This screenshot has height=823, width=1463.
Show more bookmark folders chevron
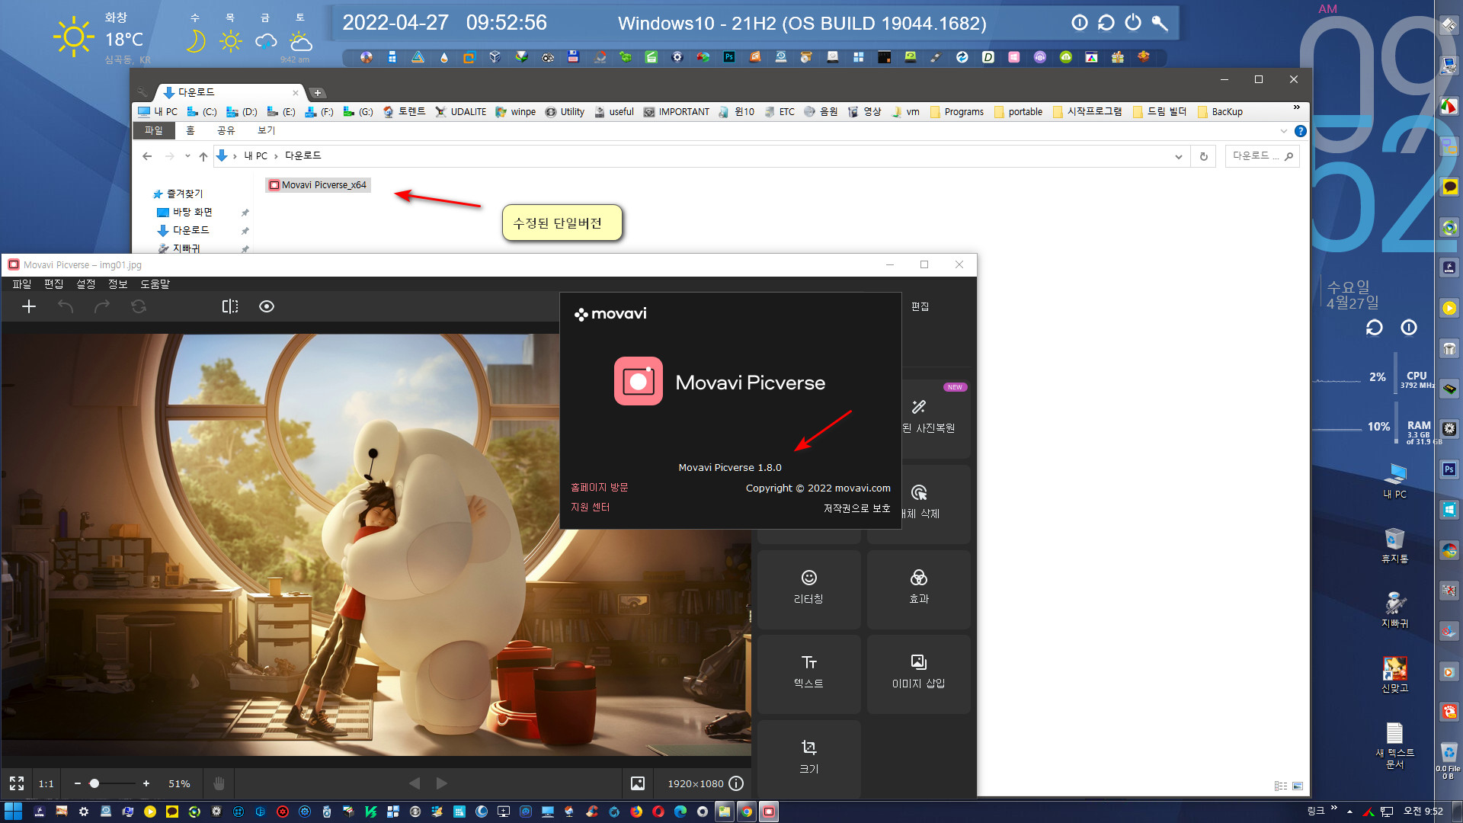point(1297,107)
